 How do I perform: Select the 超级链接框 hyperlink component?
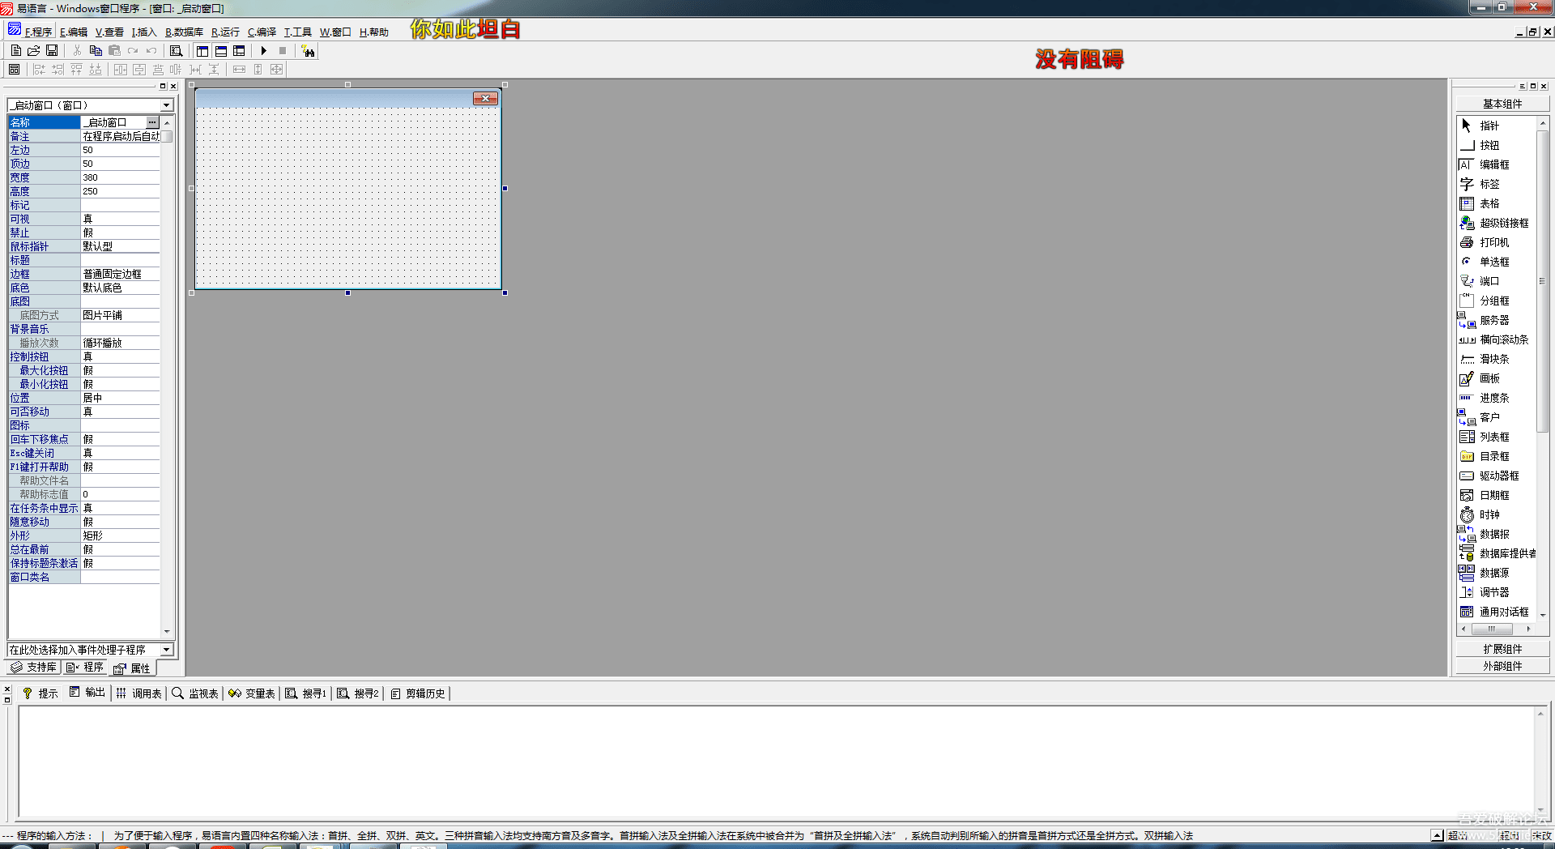(1503, 224)
